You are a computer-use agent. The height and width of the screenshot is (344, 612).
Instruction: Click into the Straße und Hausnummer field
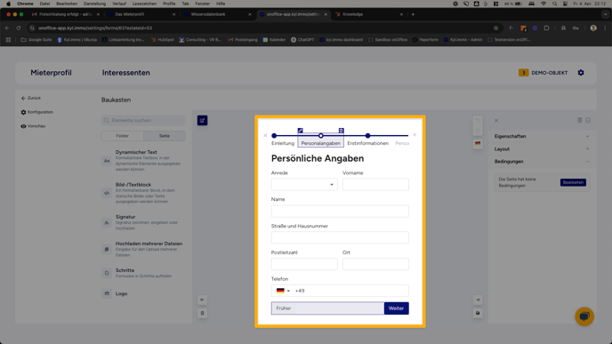tap(340, 237)
